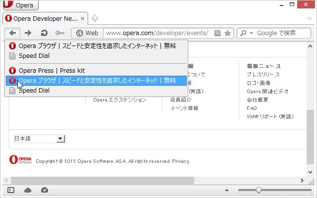Open the Privacy footer link

[x=181, y=161]
